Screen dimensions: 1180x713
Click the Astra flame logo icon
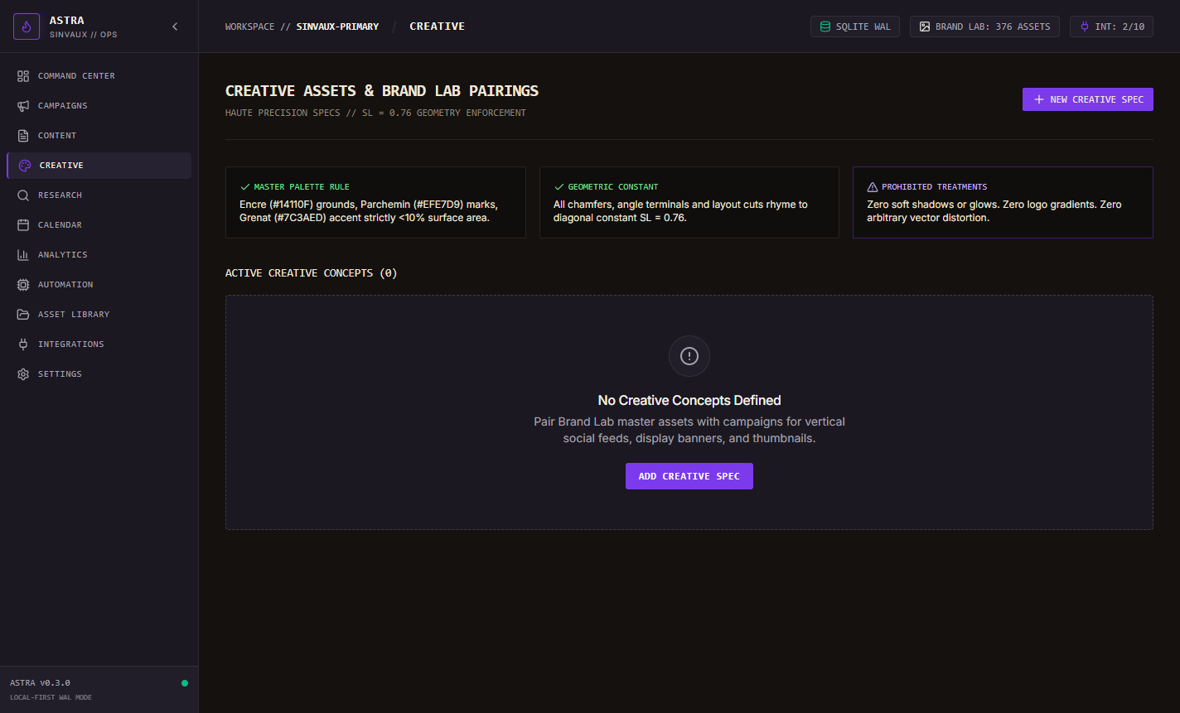point(27,26)
